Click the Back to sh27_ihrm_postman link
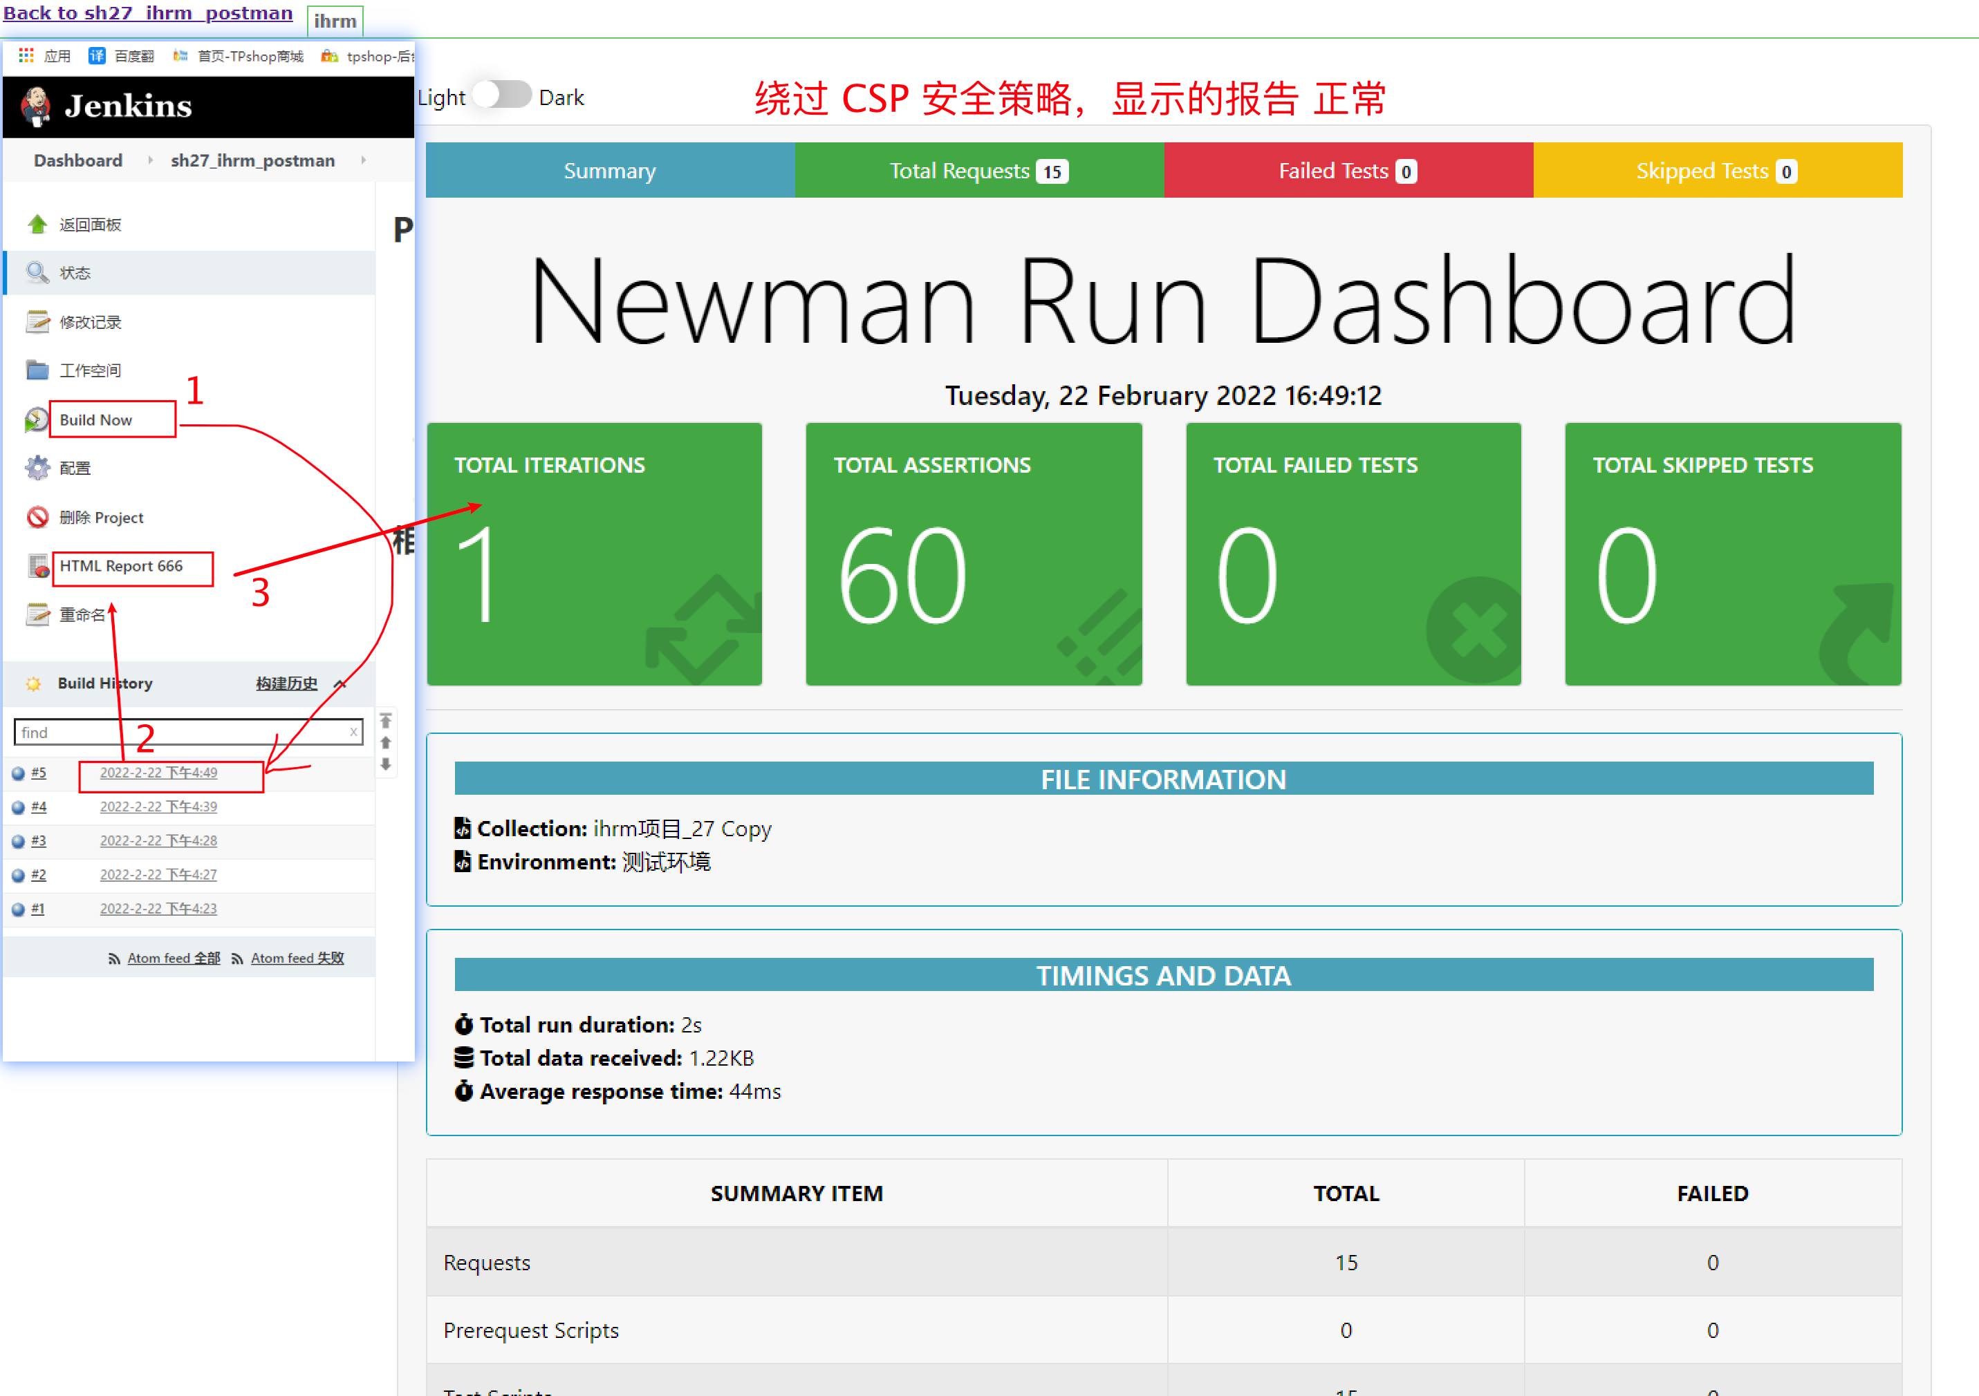 (148, 13)
